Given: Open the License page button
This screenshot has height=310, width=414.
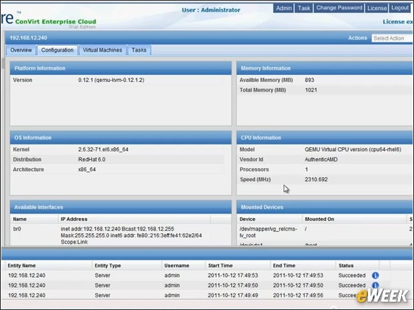Looking at the screenshot, I should point(377,8).
